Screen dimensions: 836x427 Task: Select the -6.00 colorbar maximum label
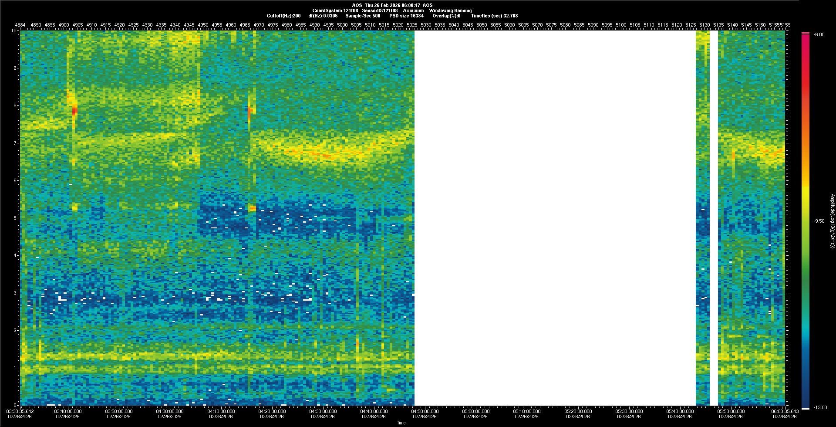(x=819, y=34)
